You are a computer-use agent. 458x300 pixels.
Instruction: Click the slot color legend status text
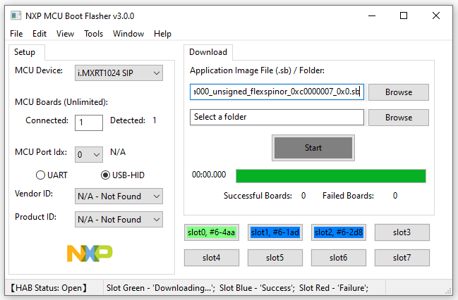[x=237, y=288]
